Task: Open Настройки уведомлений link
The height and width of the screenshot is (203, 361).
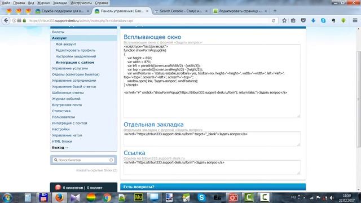Action: (x=76, y=56)
